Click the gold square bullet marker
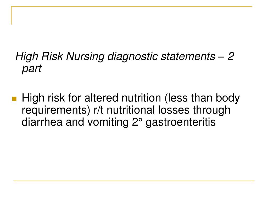 [x=14, y=99]
